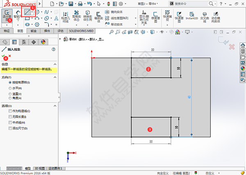Open the Line tool dropdown arrow

pos(32,12)
